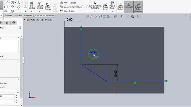Viewport: 191px width, 107px height.
Task: Switch to the Evaluate tab
Action: coord(18,15)
